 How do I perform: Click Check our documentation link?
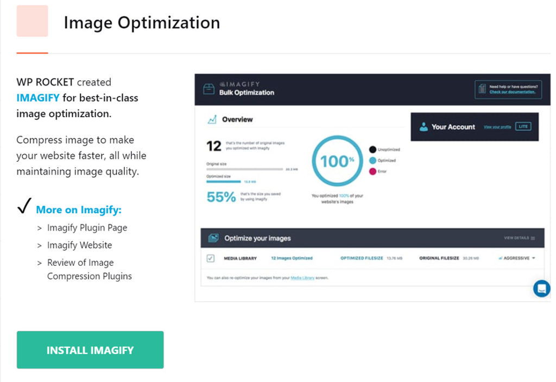pyautogui.click(x=512, y=92)
